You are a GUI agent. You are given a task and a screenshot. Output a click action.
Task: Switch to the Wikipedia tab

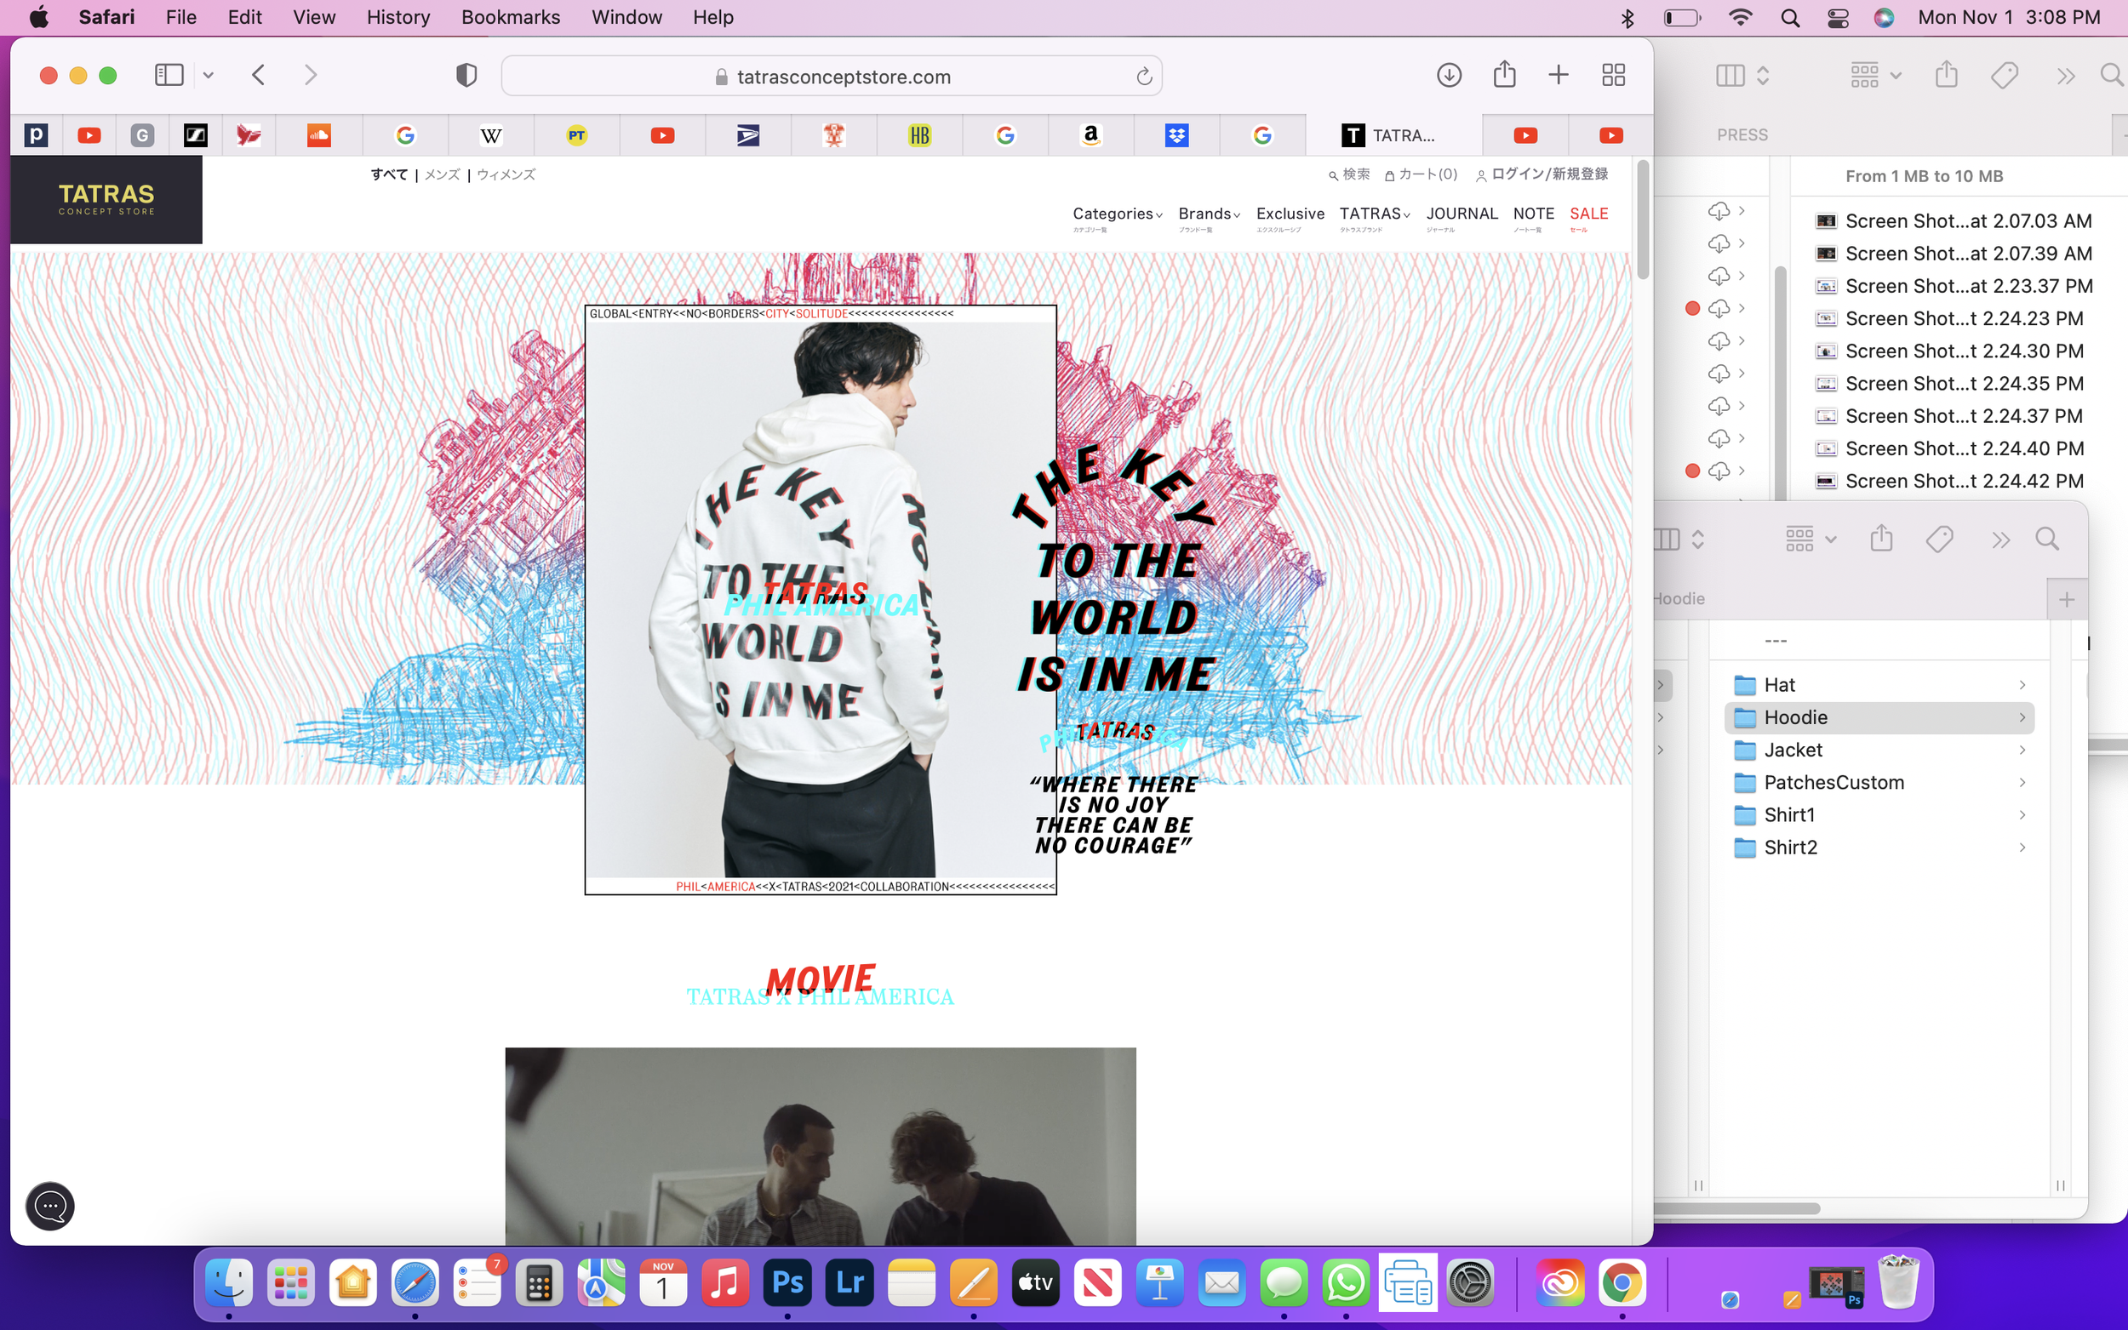pos(491,135)
